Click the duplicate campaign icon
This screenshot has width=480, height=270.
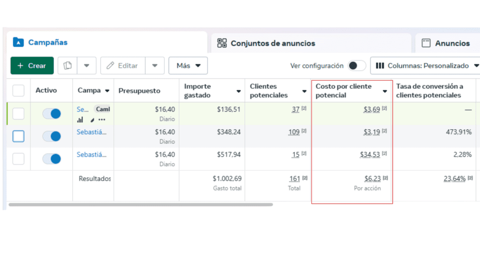click(67, 66)
